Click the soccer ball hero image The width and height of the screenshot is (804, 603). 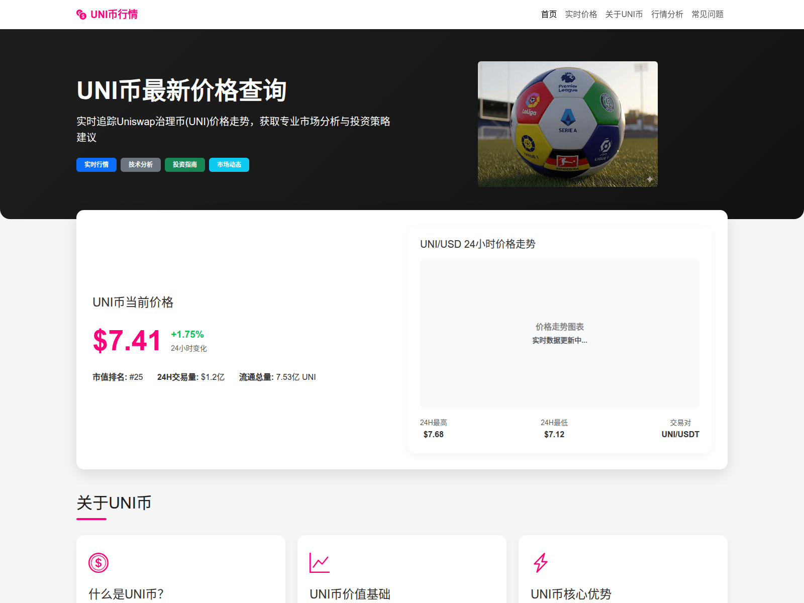click(567, 124)
